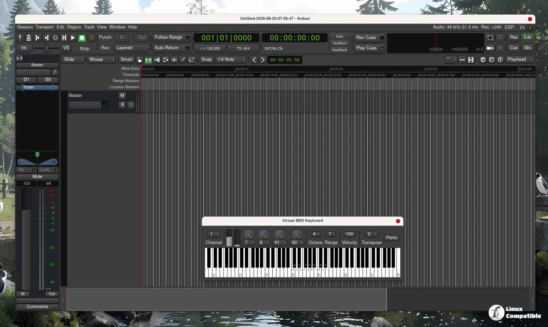Toggle Play Cues button
The image size is (548, 327).
pos(370,48)
